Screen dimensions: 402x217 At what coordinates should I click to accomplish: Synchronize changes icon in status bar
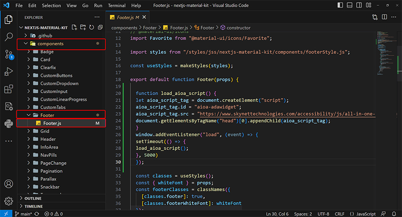(x=37, y=214)
